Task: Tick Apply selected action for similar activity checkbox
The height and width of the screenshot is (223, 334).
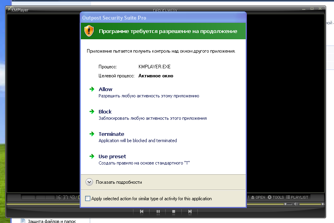Action: pyautogui.click(x=88, y=199)
